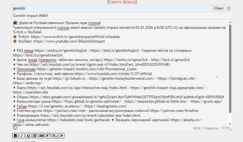Click the round grey icon inside the message box
Viewport: 243px width, 142px height.
tap(15, 127)
